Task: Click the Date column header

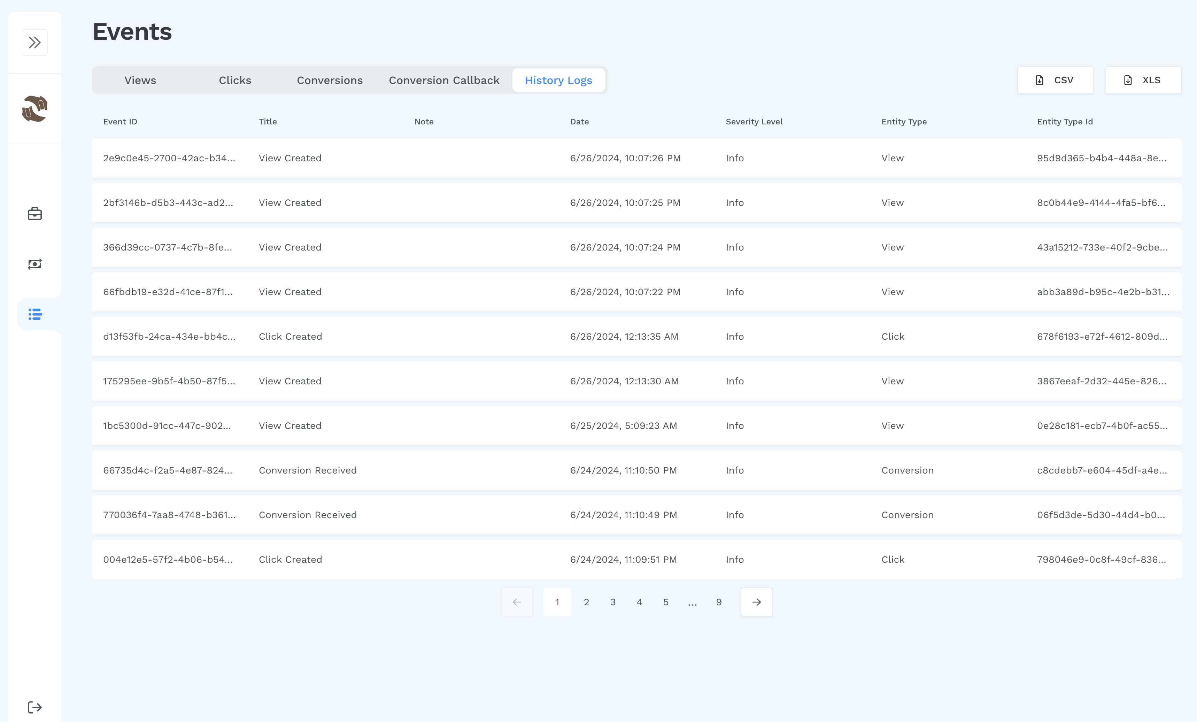Action: [580, 122]
